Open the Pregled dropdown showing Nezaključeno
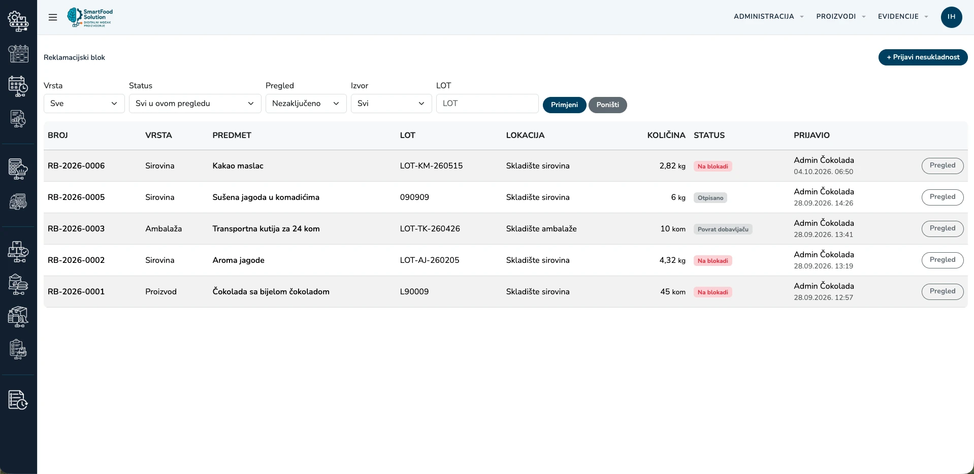Screen dimensions: 974x474 click(306, 104)
